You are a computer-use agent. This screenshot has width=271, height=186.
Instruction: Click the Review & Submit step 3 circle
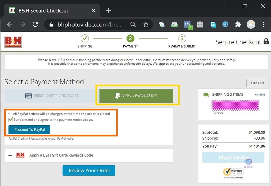click(182, 38)
